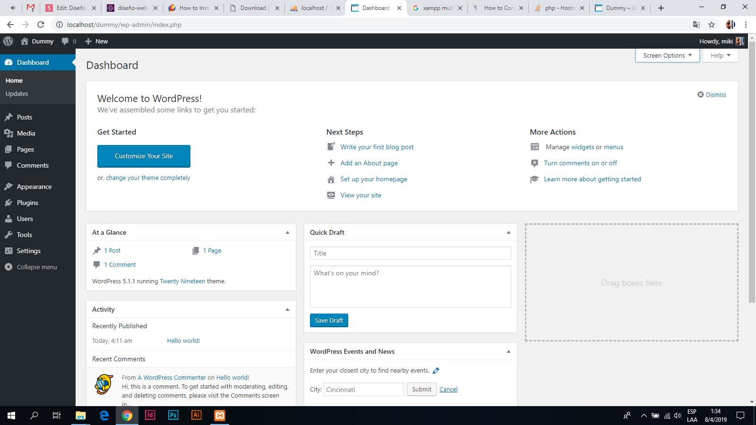This screenshot has height=425, width=756.
Task: Click the edit city pencil icon
Action: pos(436,371)
